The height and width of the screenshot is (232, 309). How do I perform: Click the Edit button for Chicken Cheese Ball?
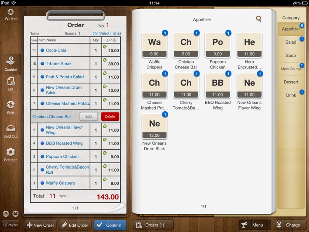pos(89,117)
